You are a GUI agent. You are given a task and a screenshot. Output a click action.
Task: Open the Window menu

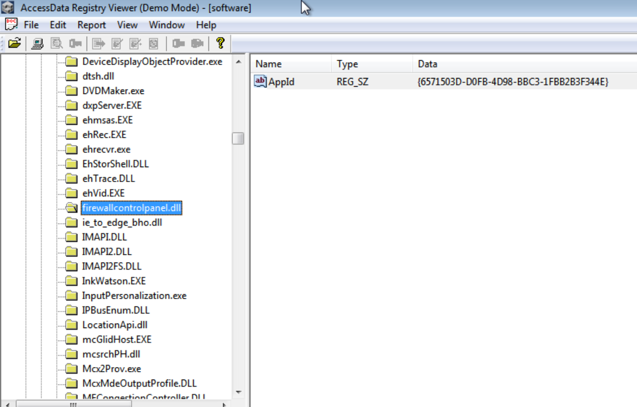click(x=167, y=25)
